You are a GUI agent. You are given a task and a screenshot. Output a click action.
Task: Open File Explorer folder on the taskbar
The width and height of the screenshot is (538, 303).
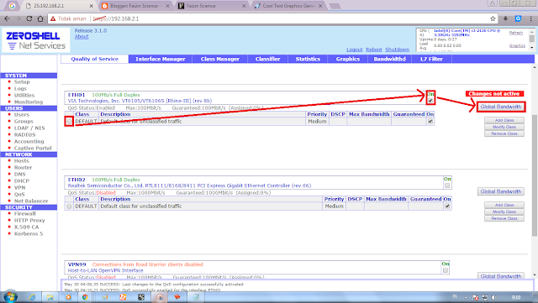(50, 297)
